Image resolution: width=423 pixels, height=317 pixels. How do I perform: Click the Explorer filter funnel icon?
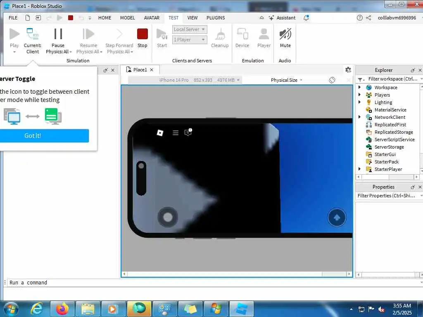361,79
